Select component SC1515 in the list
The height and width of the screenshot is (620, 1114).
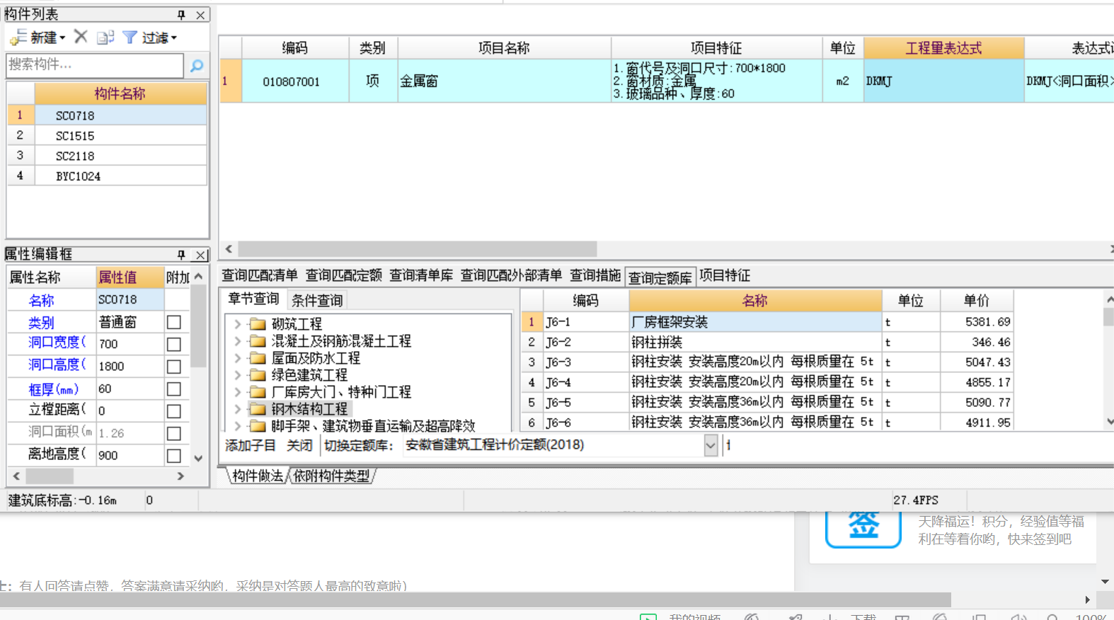click(120, 136)
